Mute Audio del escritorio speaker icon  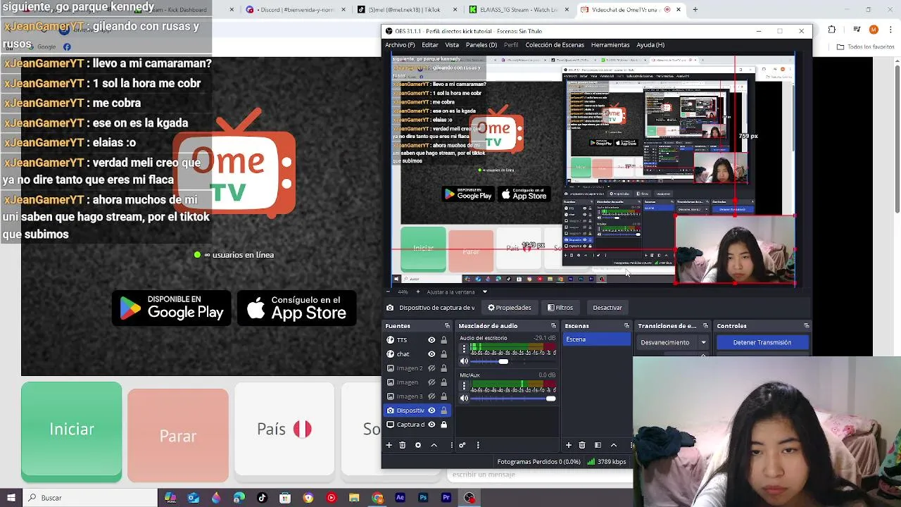coord(464,361)
